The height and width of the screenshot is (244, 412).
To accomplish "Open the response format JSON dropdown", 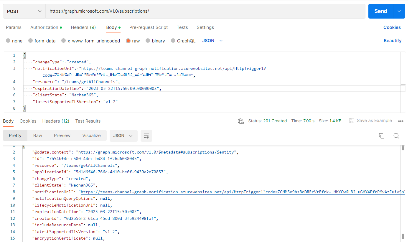I will (x=123, y=136).
